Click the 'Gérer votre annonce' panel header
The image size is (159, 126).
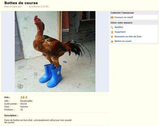pyautogui.click(x=134, y=23)
